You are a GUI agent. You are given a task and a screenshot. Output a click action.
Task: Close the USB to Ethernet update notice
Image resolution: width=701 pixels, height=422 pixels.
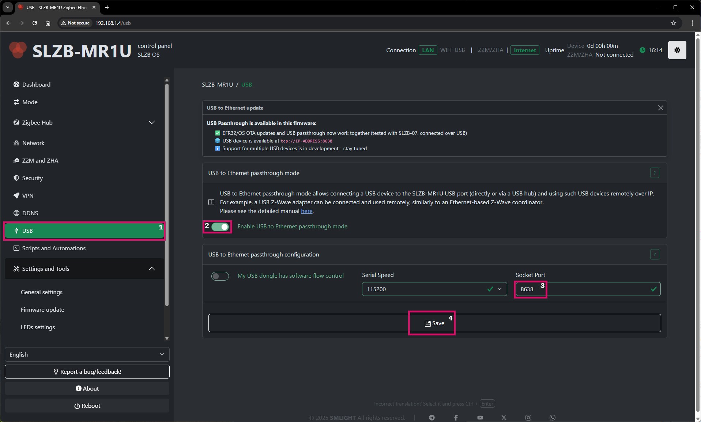(660, 108)
